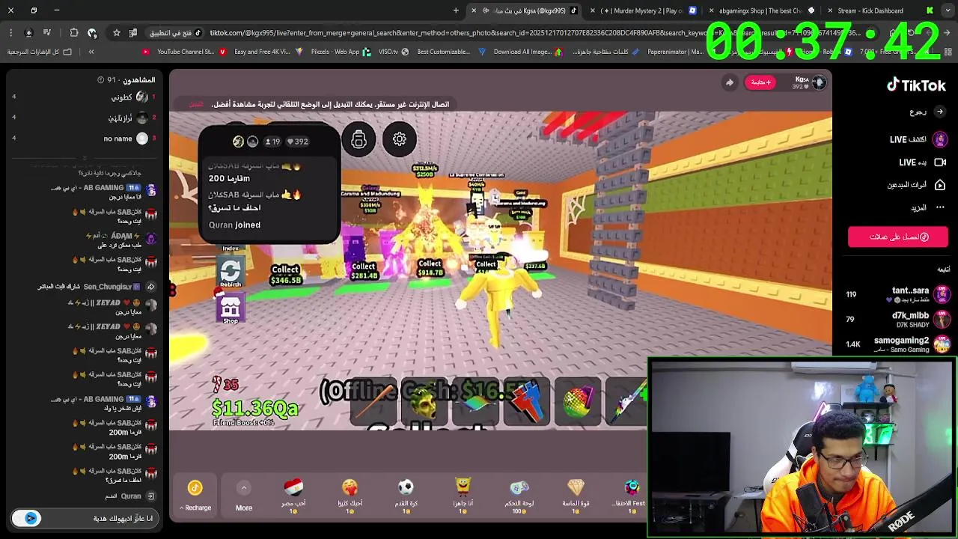This screenshot has width=958, height=539.
Task: Open the three-dots more menu in sidebar
Action: (x=940, y=207)
